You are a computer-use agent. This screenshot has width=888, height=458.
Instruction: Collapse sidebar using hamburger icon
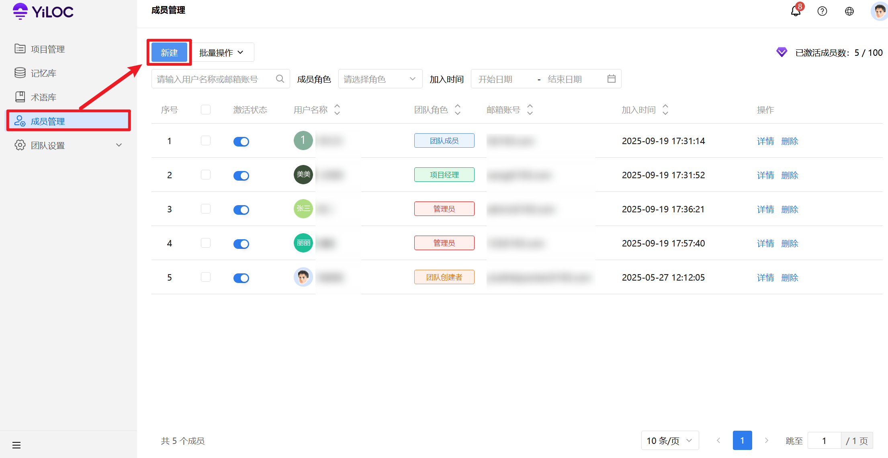point(16,445)
